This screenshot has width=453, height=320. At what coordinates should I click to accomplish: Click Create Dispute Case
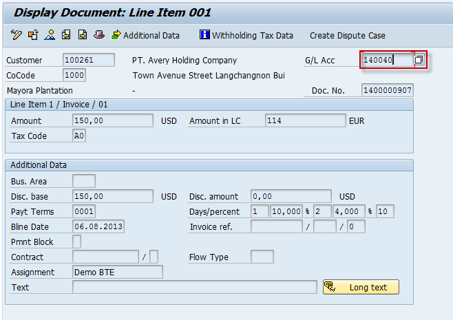click(x=347, y=36)
